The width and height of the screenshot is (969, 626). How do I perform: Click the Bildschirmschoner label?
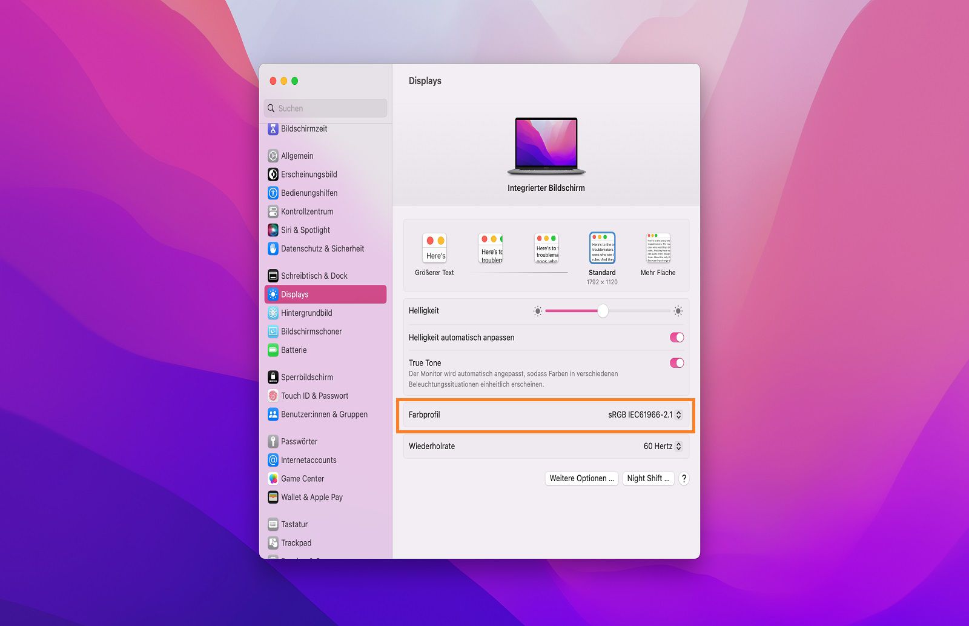coord(311,331)
